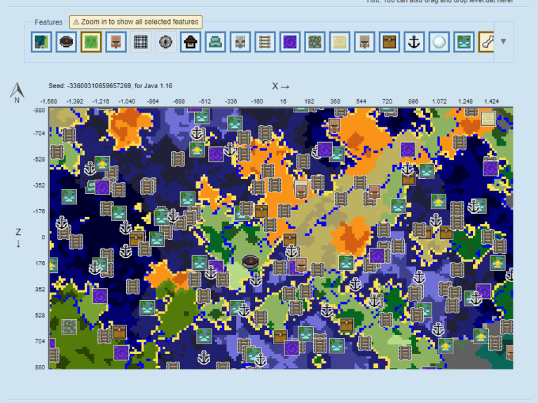This screenshot has width=538, height=403.
Task: Click the Z axis label '0'
Action: coord(43,237)
